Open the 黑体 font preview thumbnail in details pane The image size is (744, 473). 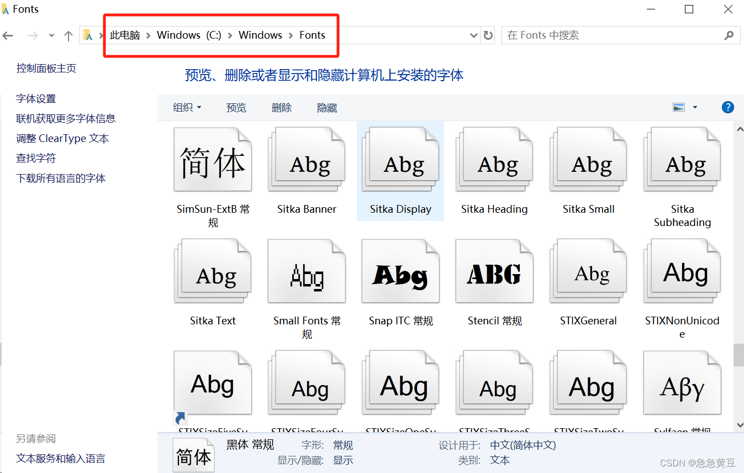(x=193, y=454)
